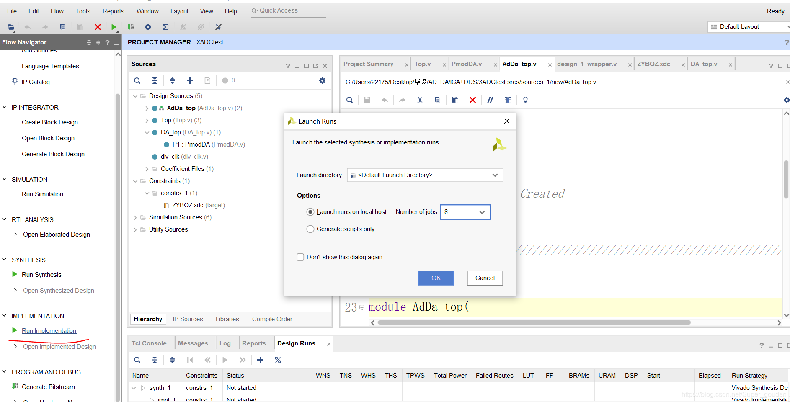Viewport: 790px width, 402px height.
Task: Select ZYBOZ.xdc in Sources tree
Action: 188,205
